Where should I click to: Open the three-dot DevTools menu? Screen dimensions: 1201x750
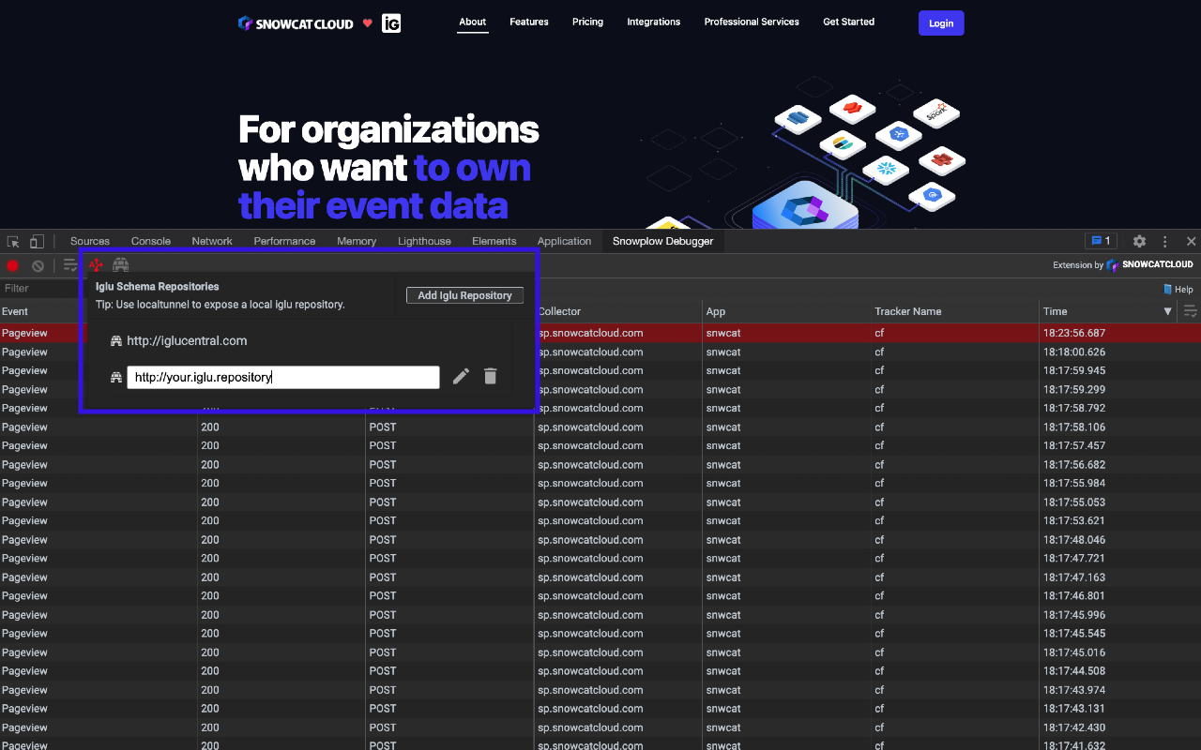click(1164, 241)
